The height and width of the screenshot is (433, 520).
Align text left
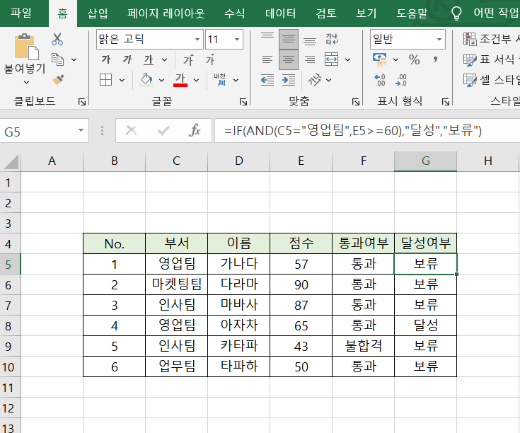tap(267, 59)
